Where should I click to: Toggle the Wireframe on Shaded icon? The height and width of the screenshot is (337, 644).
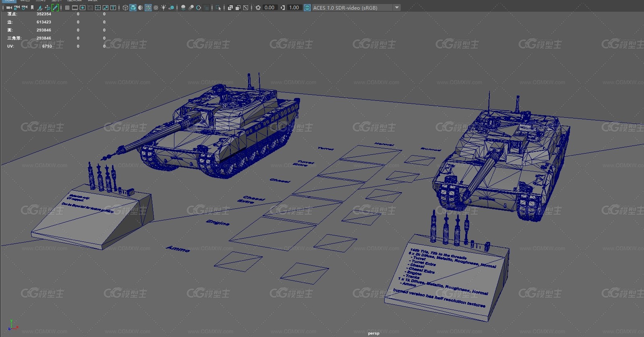(x=148, y=8)
